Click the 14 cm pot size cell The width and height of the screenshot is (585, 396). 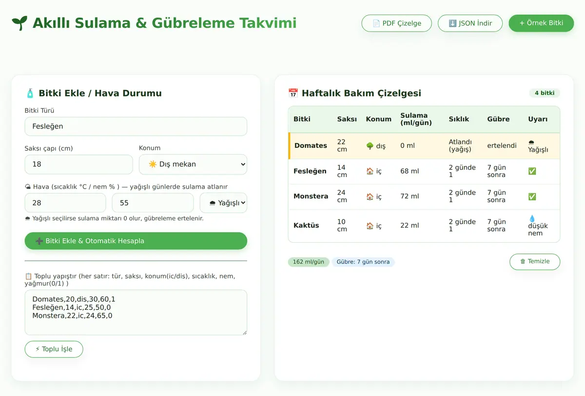coord(342,171)
